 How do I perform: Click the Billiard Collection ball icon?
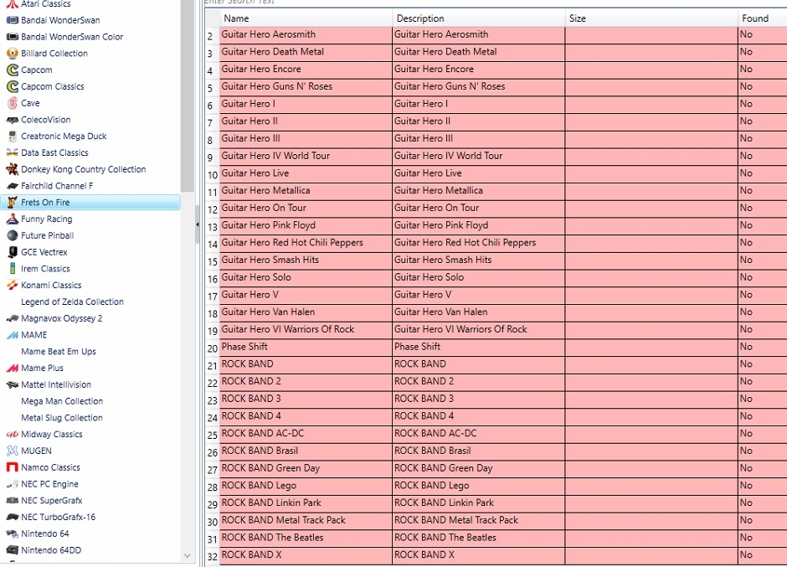pyautogui.click(x=12, y=54)
